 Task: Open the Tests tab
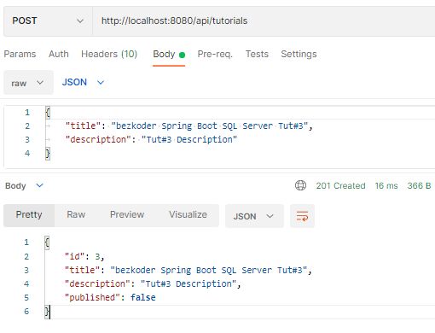tap(257, 54)
